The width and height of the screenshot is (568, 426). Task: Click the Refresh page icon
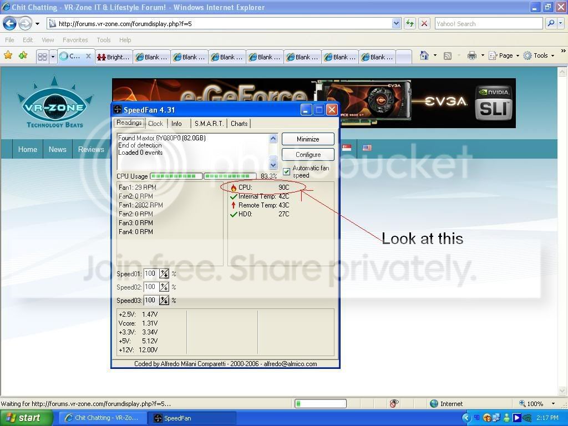click(x=410, y=24)
